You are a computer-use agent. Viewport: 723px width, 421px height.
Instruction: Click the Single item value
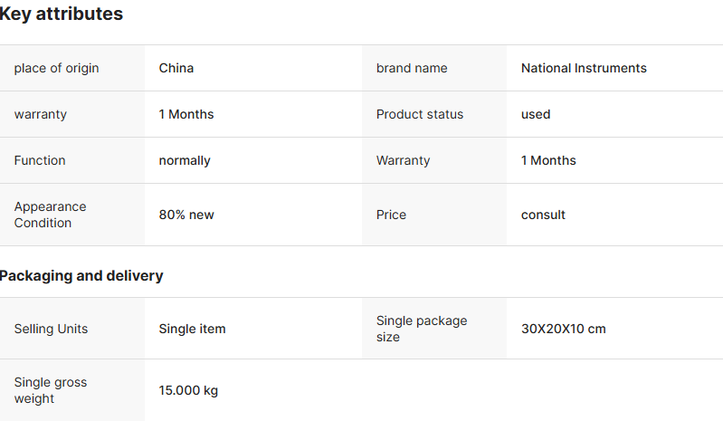192,329
